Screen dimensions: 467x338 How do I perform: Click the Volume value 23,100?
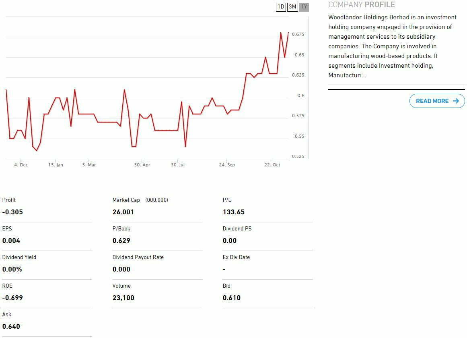point(123,298)
